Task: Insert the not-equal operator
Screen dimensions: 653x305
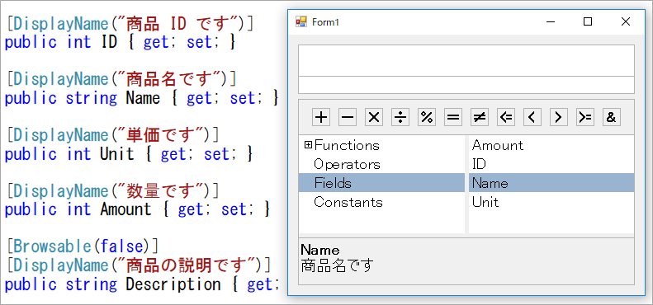Action: (x=480, y=117)
